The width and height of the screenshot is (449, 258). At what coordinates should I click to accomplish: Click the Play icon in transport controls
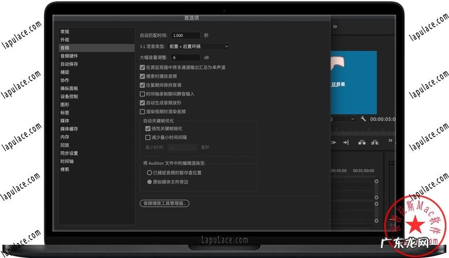pyautogui.click(x=334, y=142)
